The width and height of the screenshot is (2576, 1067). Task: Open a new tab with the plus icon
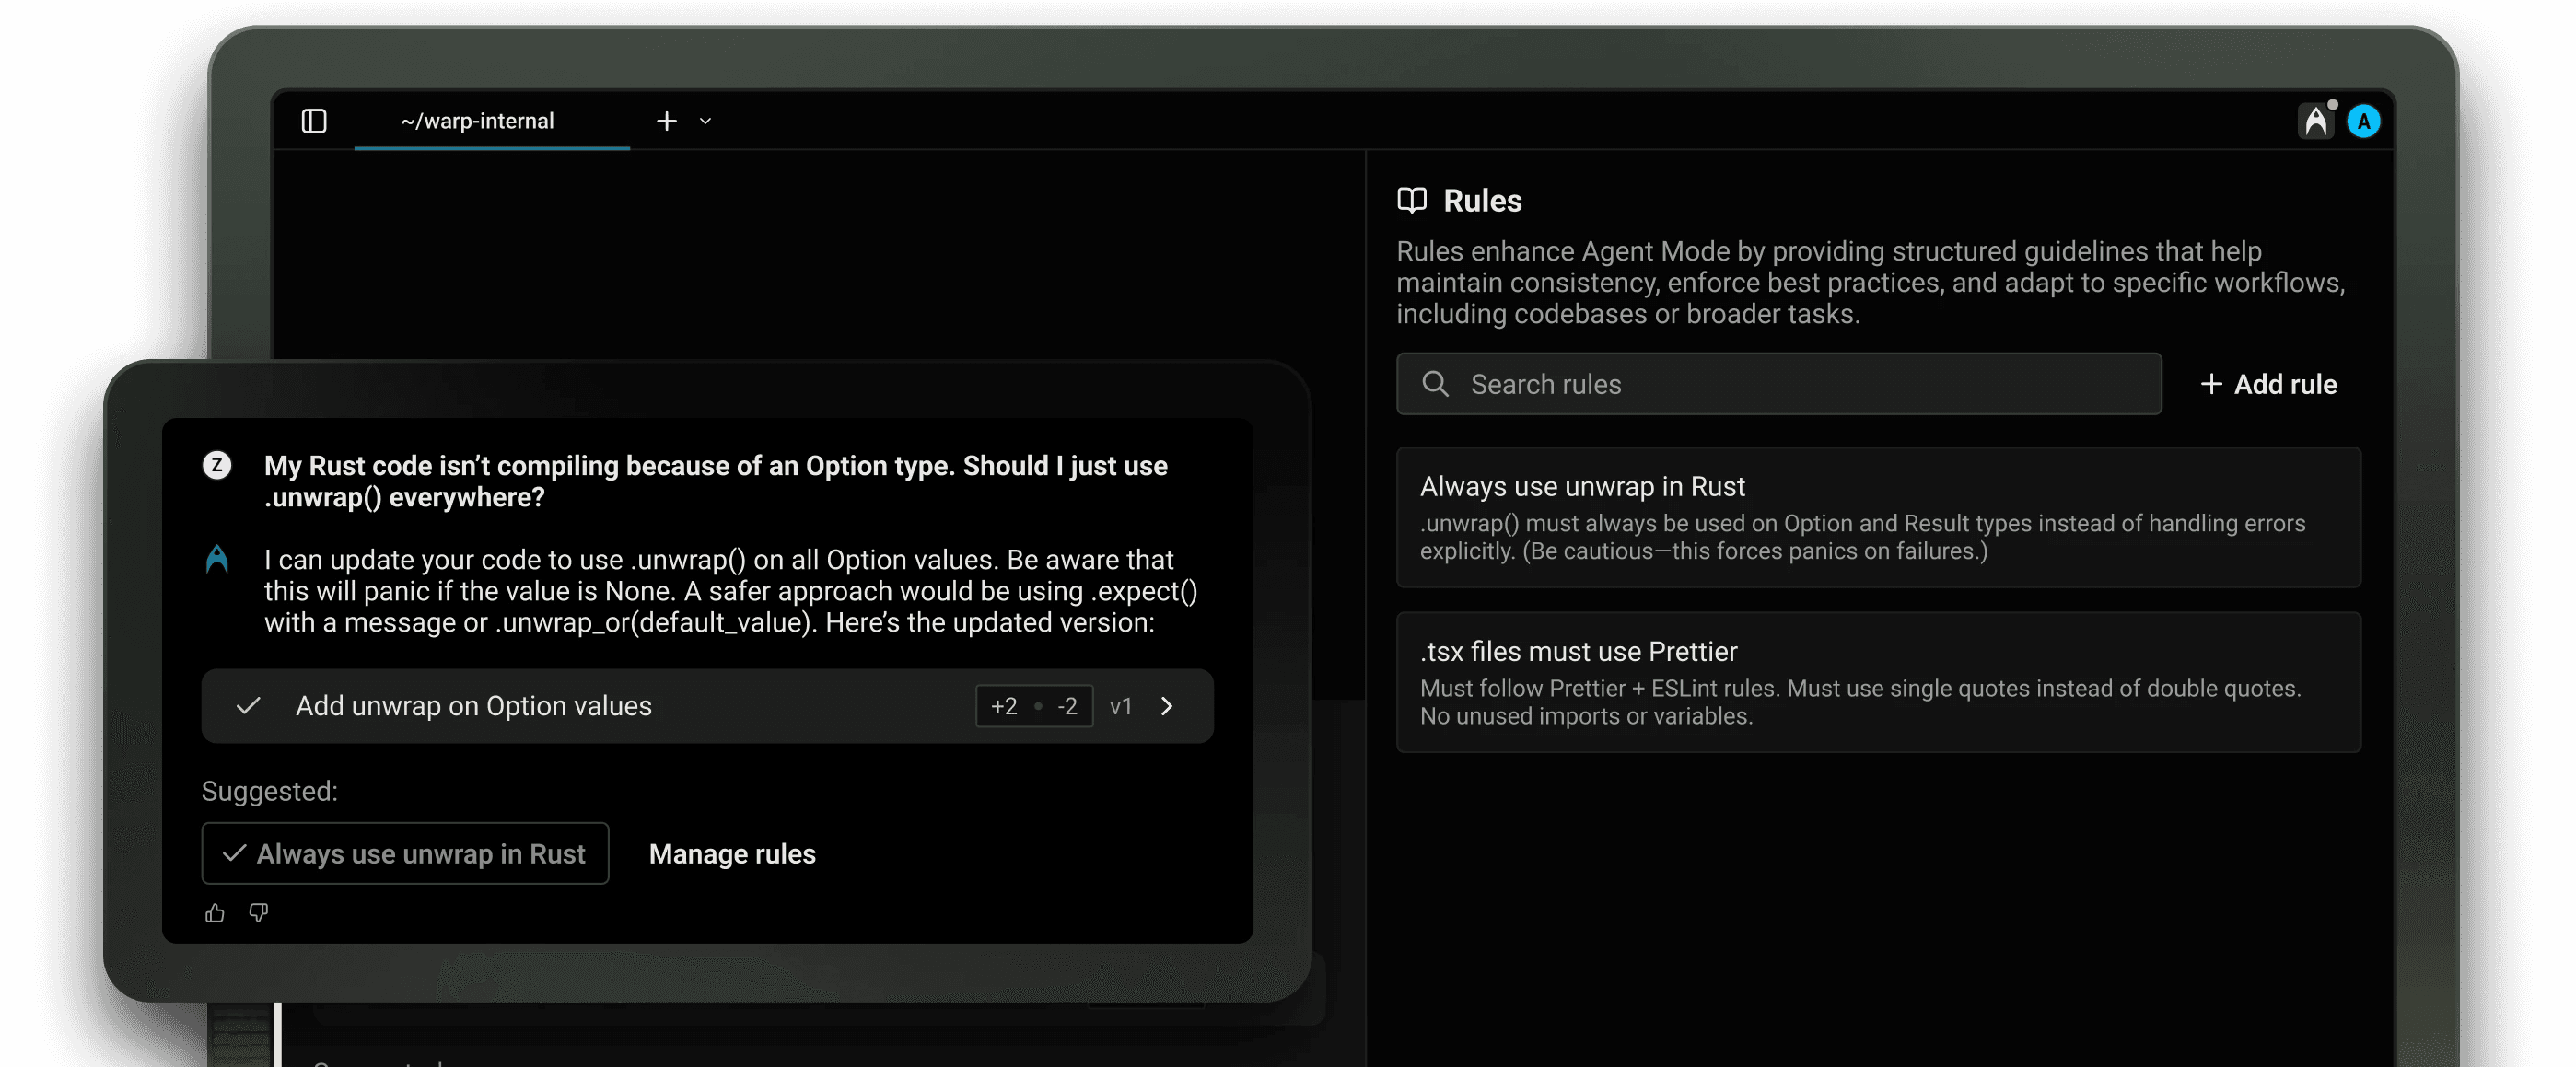666,120
